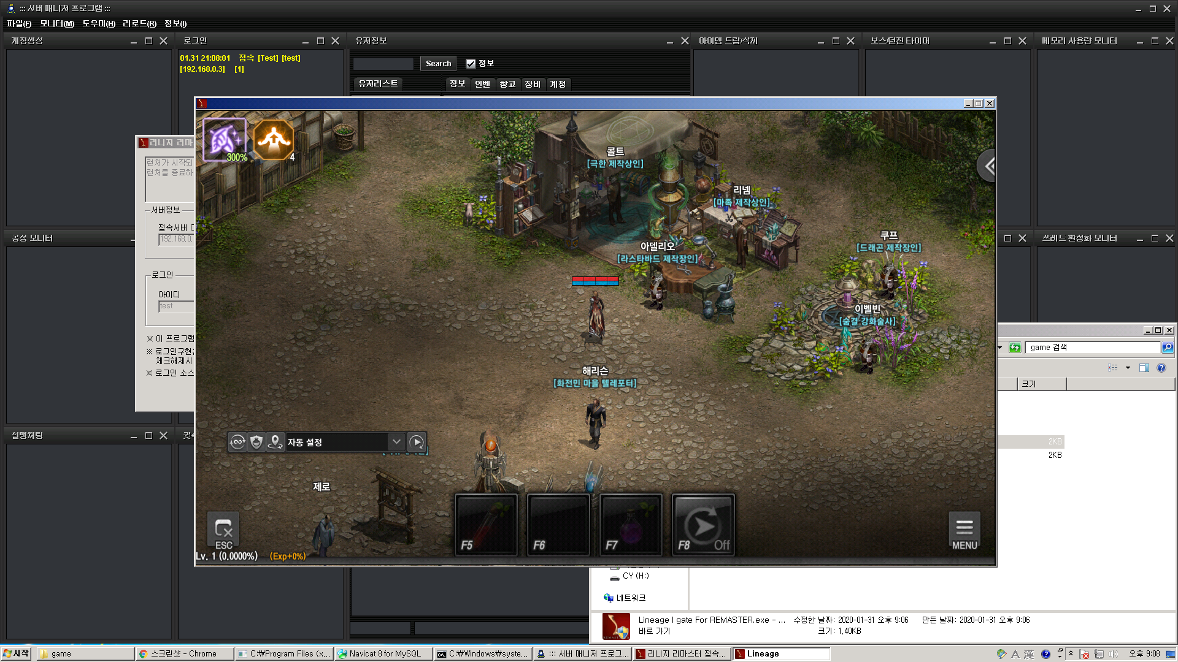Toggle the preview pane icon
Screen dimensions: 1178x662
[1144, 368]
